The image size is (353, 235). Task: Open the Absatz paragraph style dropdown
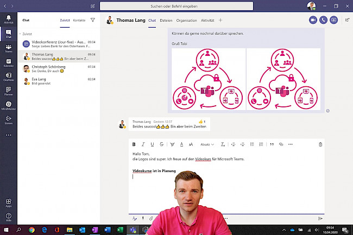click(207, 144)
